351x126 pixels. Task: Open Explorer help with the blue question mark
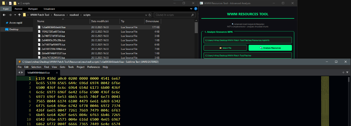pyautogui.click(x=195, y=9)
